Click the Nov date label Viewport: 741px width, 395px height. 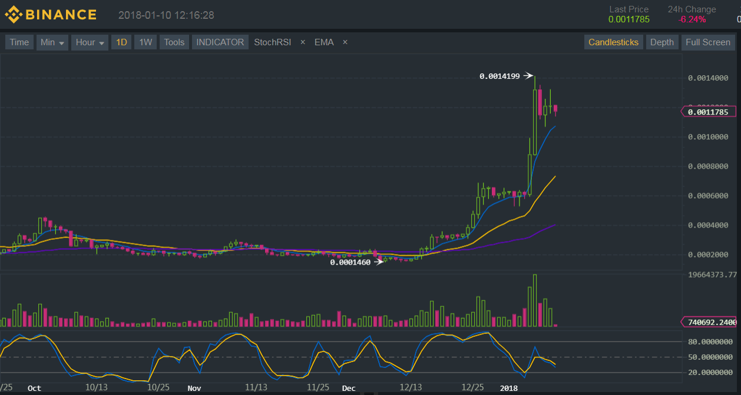[x=194, y=388]
